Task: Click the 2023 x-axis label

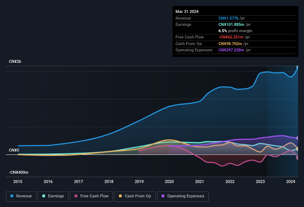Action: pos(260,181)
